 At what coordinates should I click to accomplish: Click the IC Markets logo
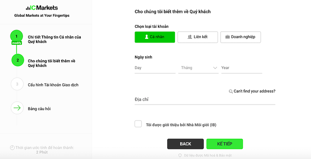42,8
